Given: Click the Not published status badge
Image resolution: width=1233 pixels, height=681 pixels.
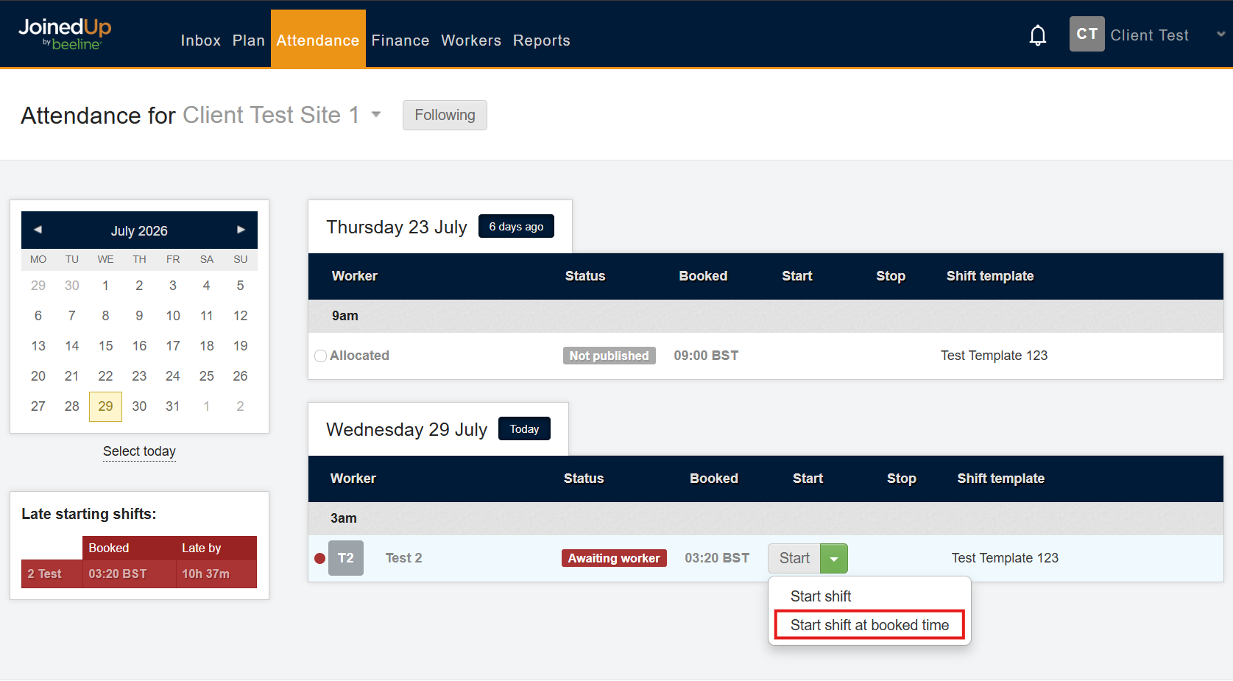Looking at the screenshot, I should tap(610, 356).
